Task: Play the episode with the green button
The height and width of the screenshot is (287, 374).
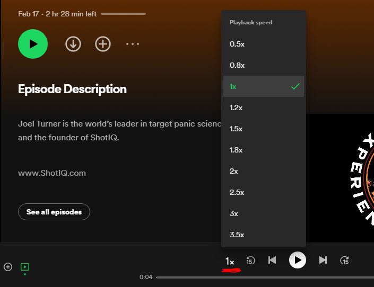Action: pyautogui.click(x=33, y=44)
